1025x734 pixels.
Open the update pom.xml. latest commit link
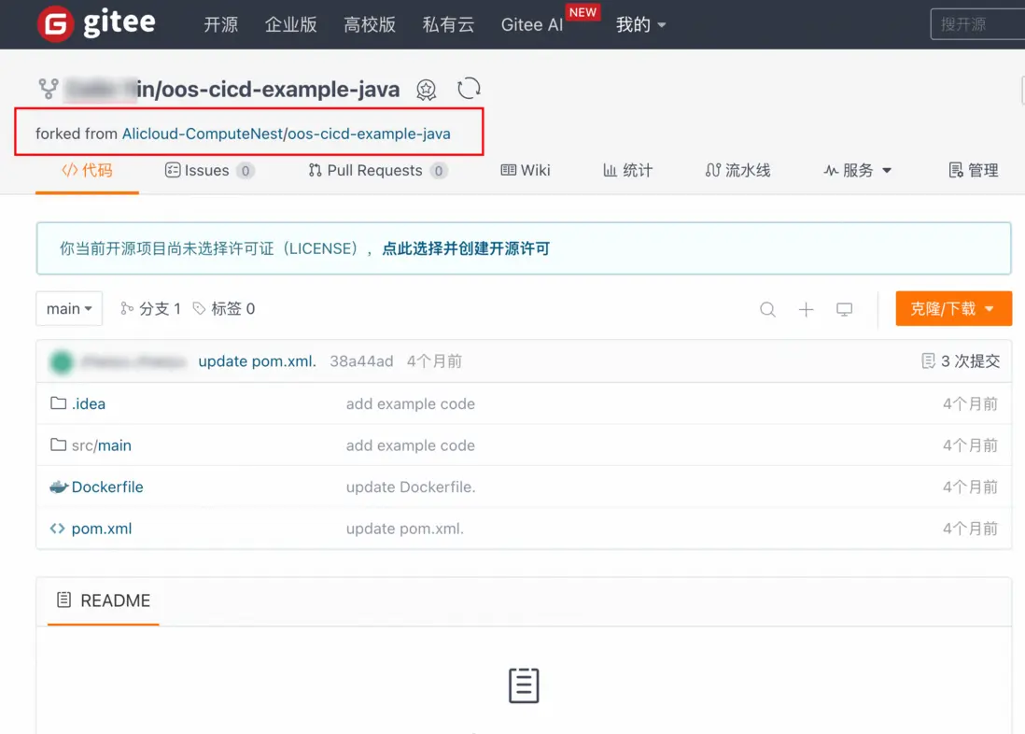[257, 361]
